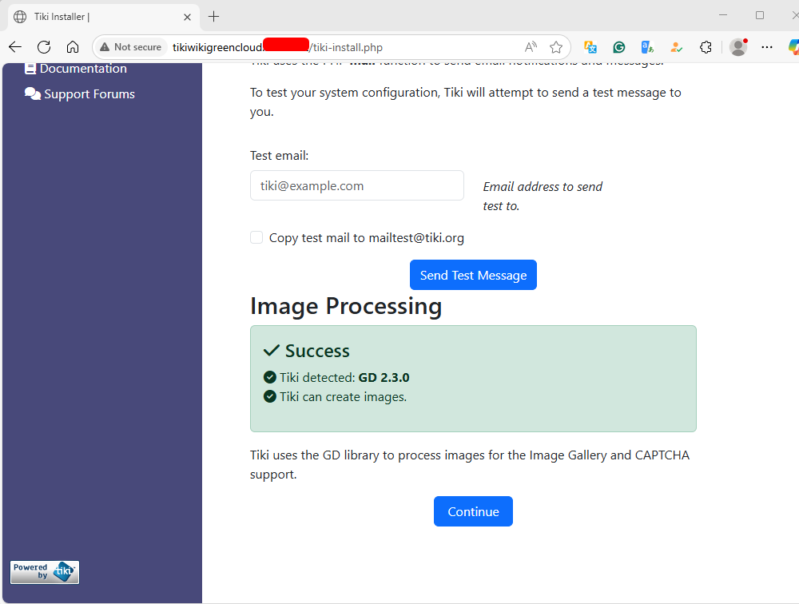Click the Powered by Tiki badge
This screenshot has height=604, width=799.
coord(45,572)
